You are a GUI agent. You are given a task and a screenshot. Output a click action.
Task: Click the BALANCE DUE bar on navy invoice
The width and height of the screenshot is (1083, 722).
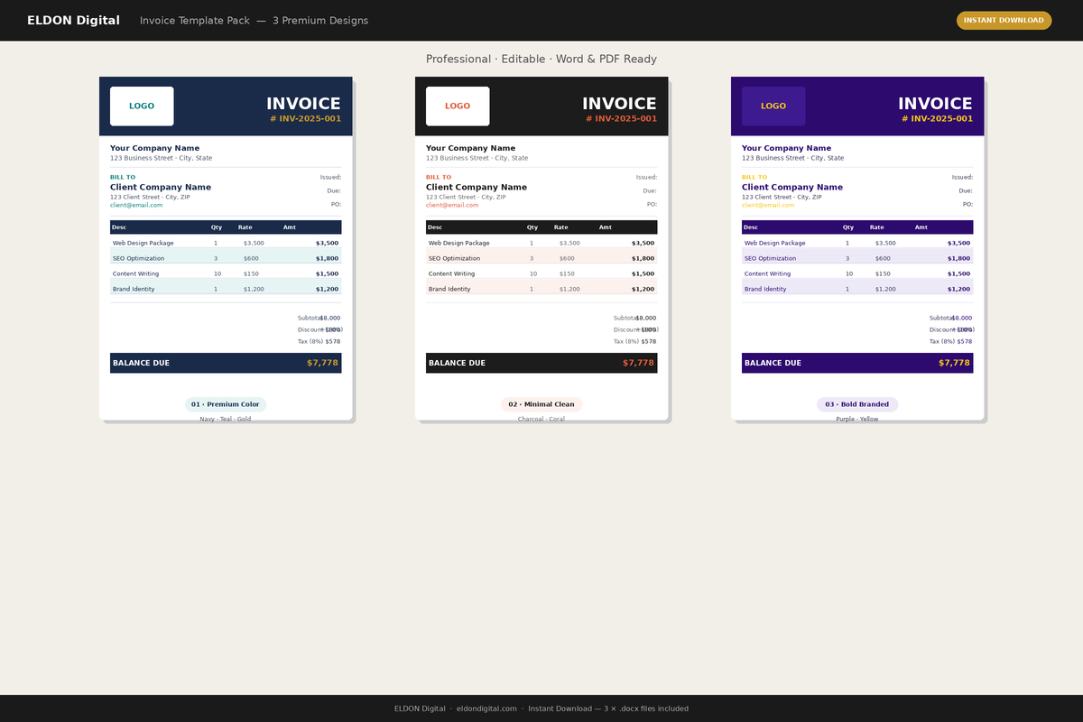[226, 363]
